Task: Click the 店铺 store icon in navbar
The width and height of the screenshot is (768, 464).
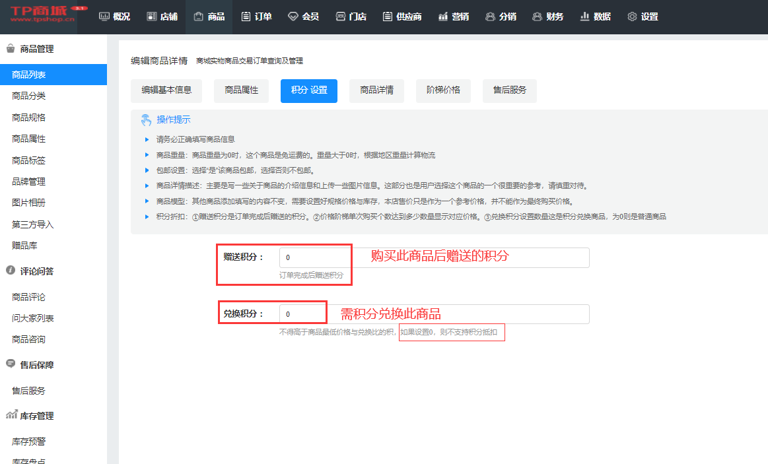Action: point(151,17)
